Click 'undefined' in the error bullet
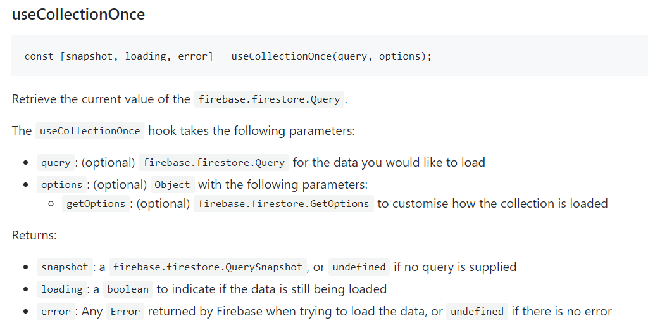The width and height of the screenshot is (648, 330). 477,312
